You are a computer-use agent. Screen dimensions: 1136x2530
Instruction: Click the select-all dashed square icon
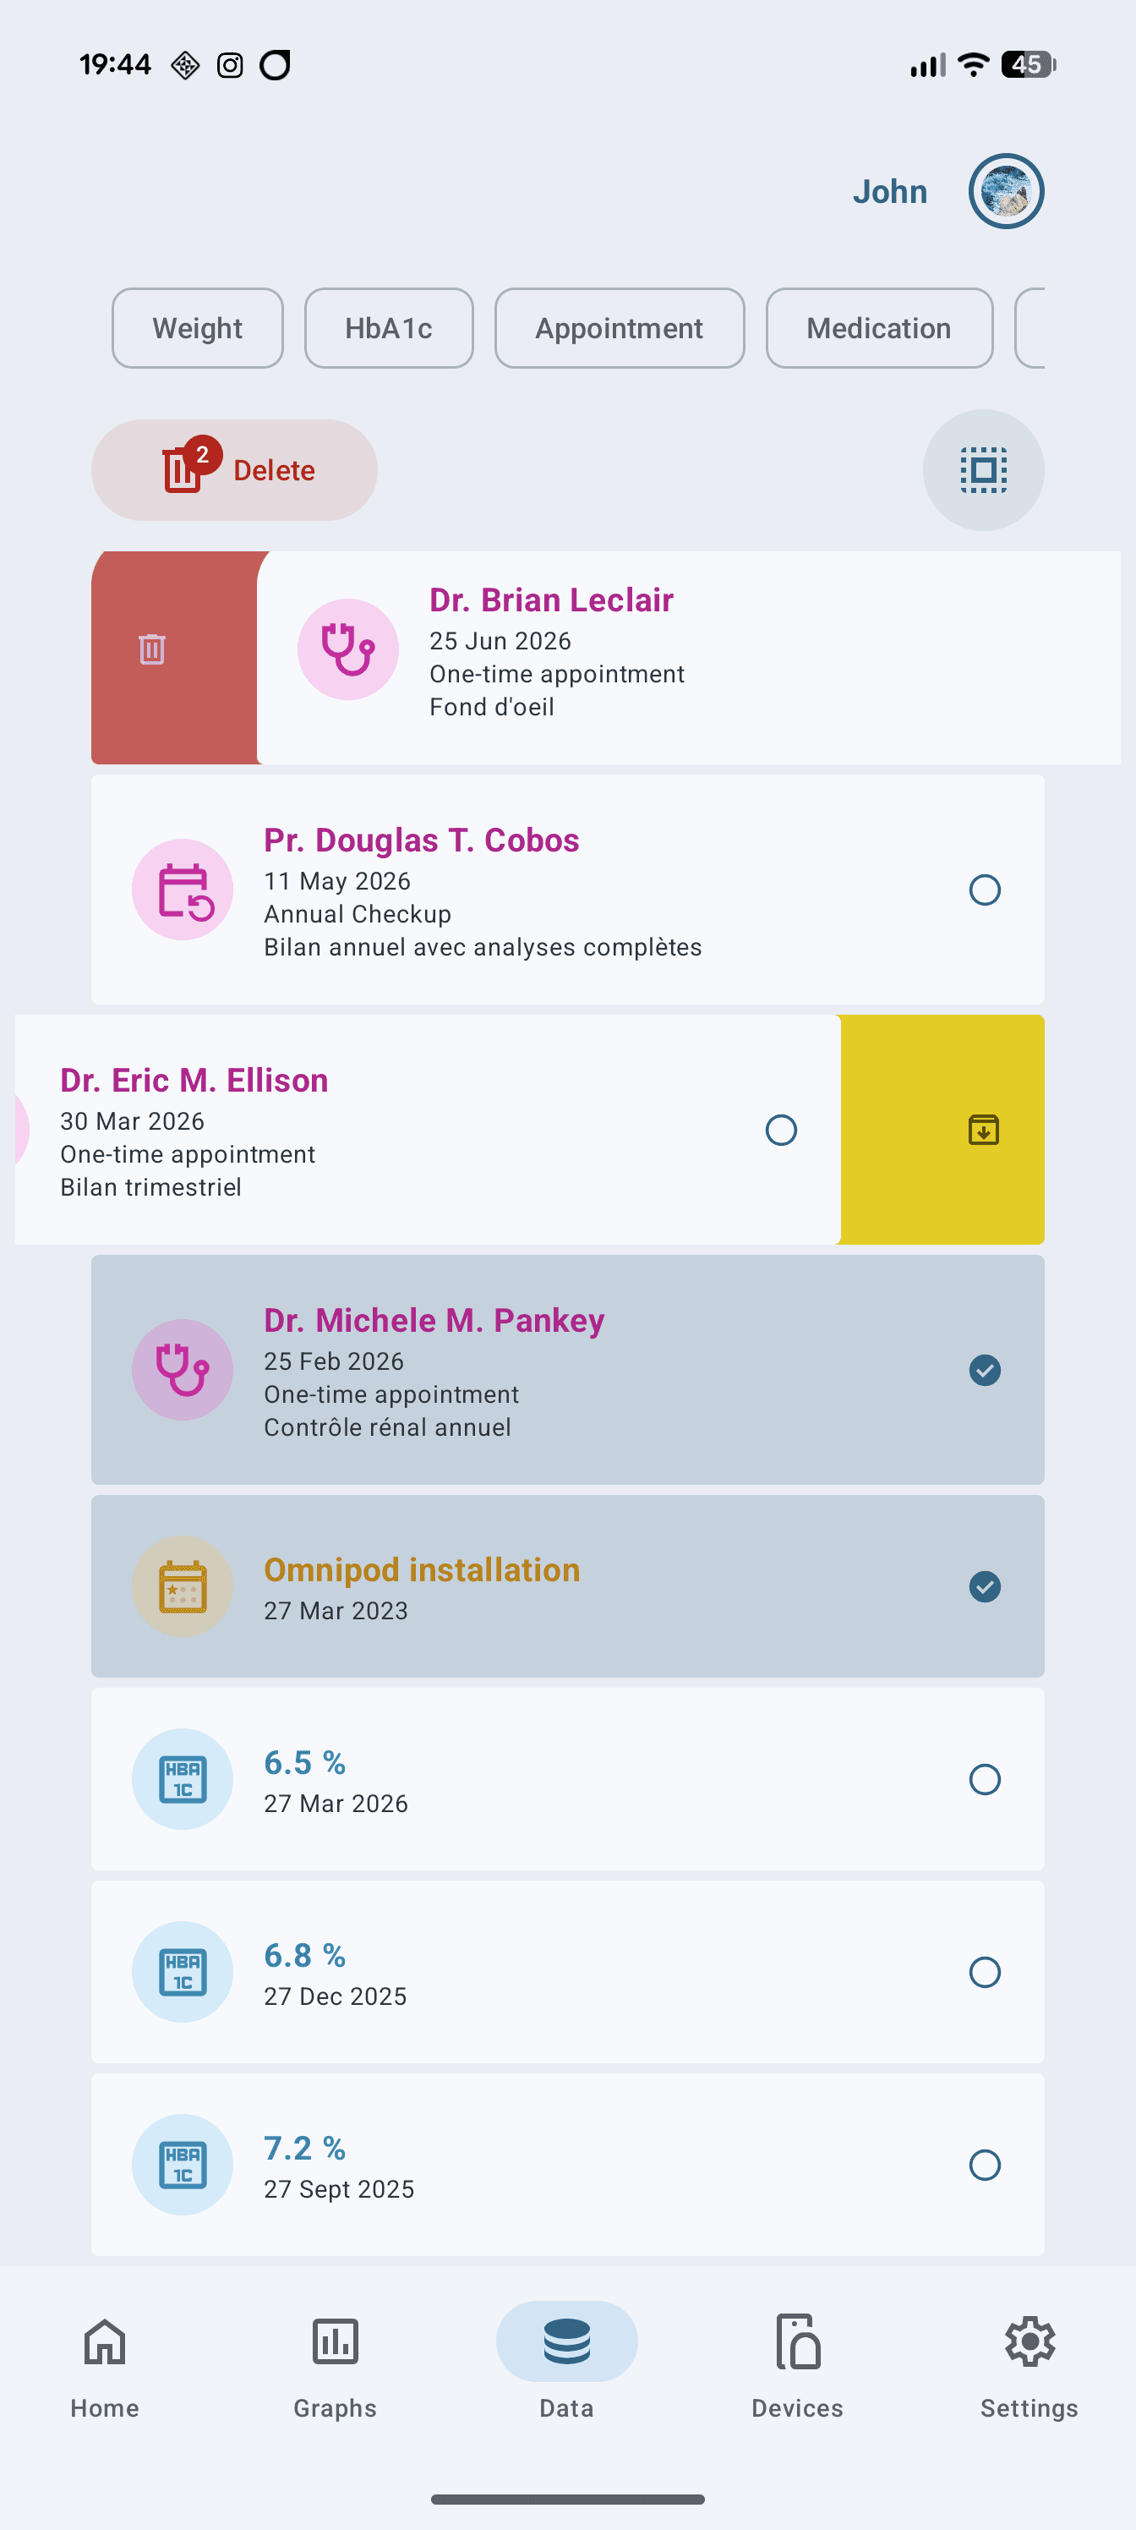[983, 469]
